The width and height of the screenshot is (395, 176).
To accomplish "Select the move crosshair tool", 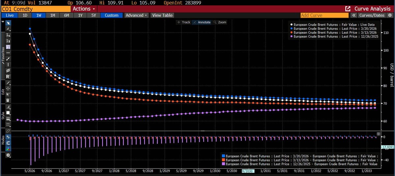I will pos(8,88).
